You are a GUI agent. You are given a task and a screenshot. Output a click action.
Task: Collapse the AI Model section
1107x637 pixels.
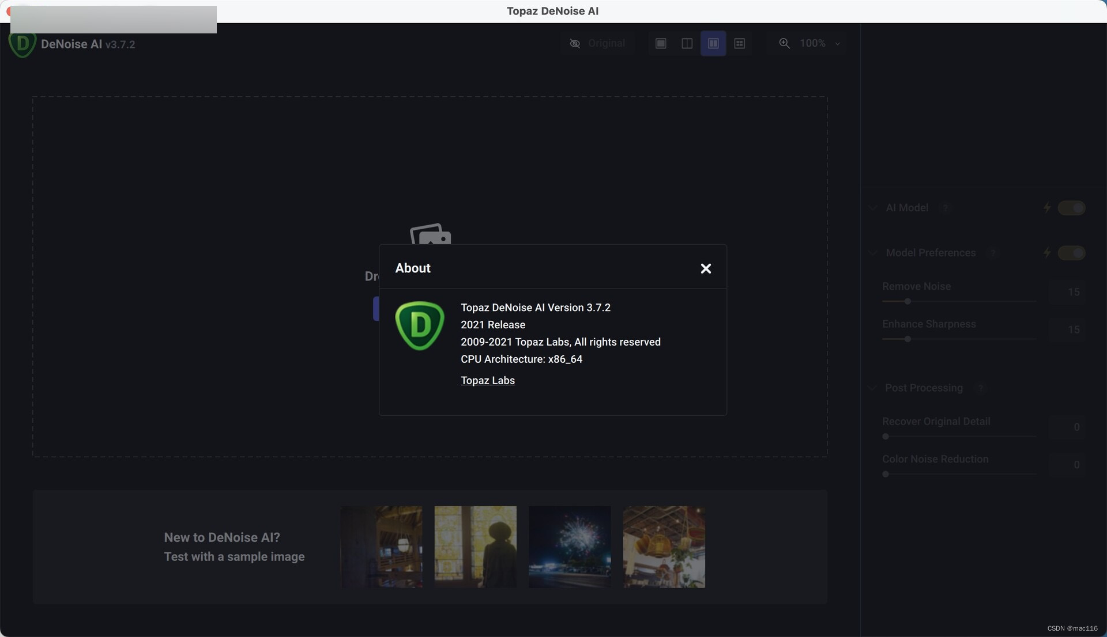(x=872, y=208)
